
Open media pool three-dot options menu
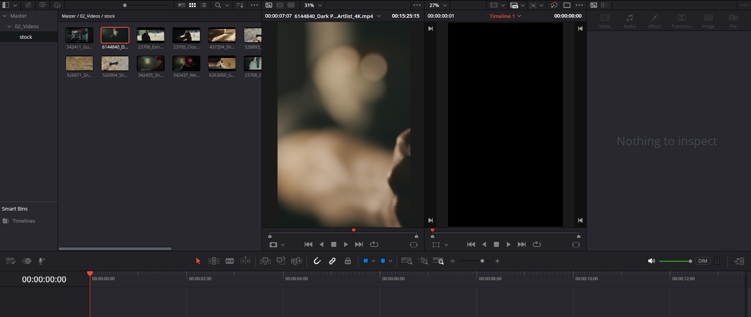(254, 5)
